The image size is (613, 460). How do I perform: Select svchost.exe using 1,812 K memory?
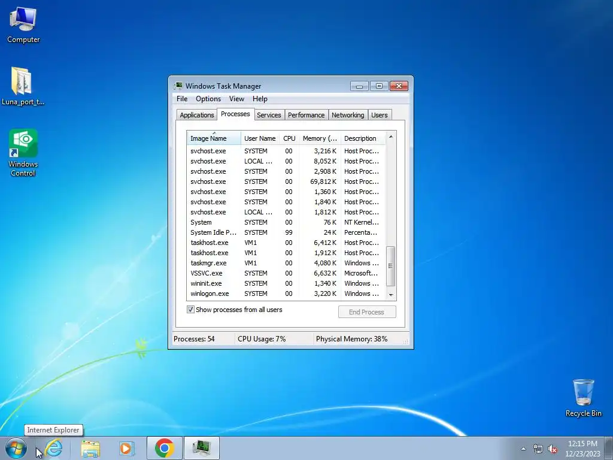[286, 212]
